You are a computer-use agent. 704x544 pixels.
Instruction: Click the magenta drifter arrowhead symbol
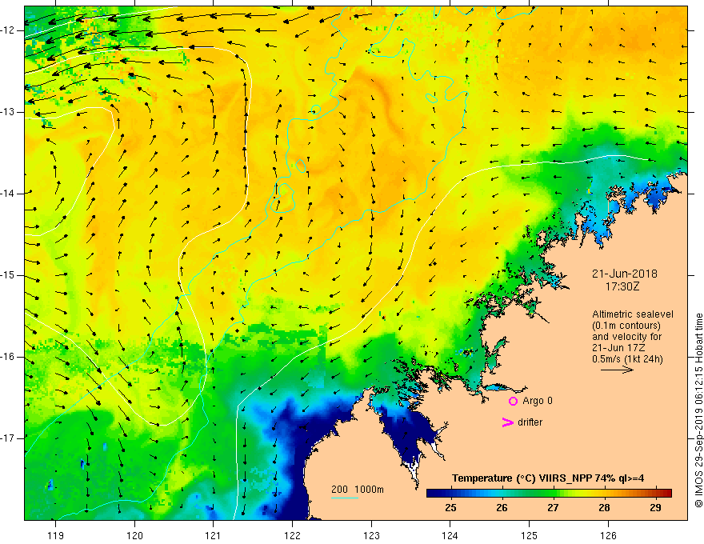(507, 422)
